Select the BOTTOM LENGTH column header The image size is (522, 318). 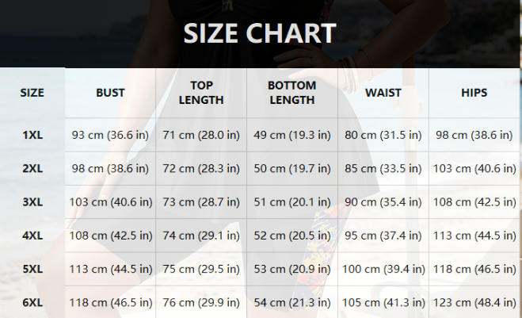tap(292, 93)
